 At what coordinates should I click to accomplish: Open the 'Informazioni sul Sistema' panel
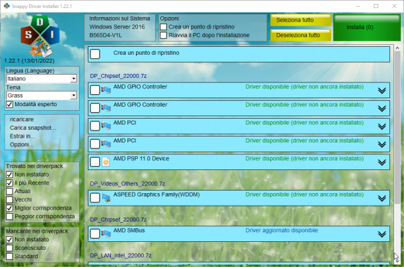click(x=119, y=28)
